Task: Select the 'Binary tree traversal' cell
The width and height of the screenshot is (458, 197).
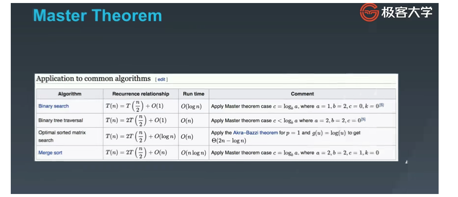Action: coord(69,120)
